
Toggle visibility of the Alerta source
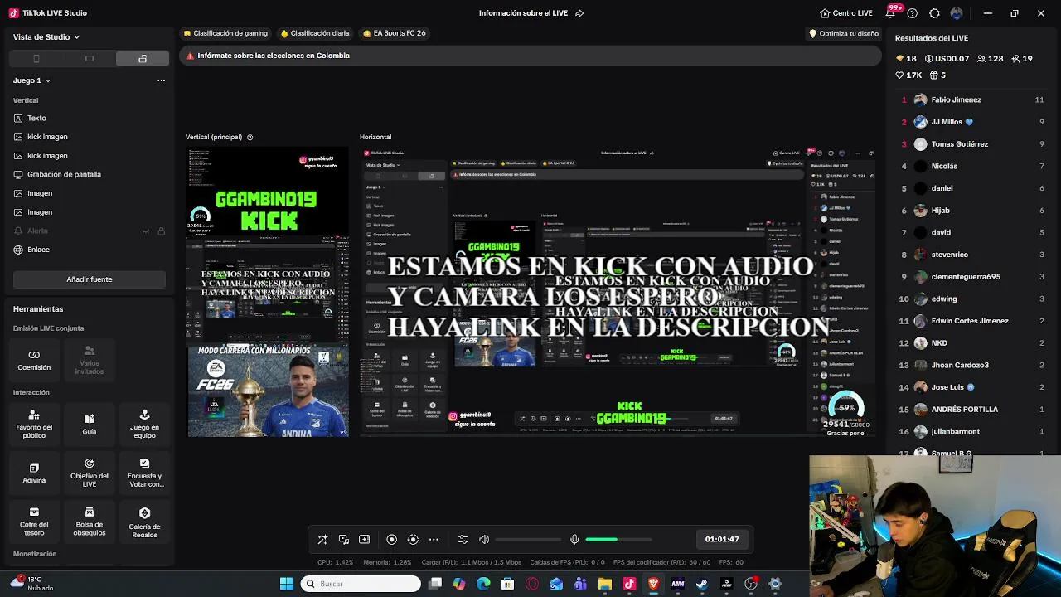146,231
